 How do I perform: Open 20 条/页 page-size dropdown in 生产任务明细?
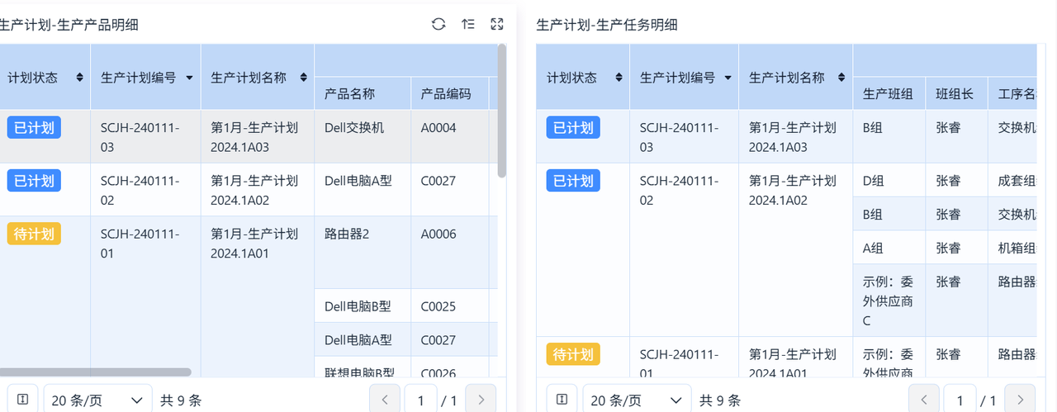637,400
